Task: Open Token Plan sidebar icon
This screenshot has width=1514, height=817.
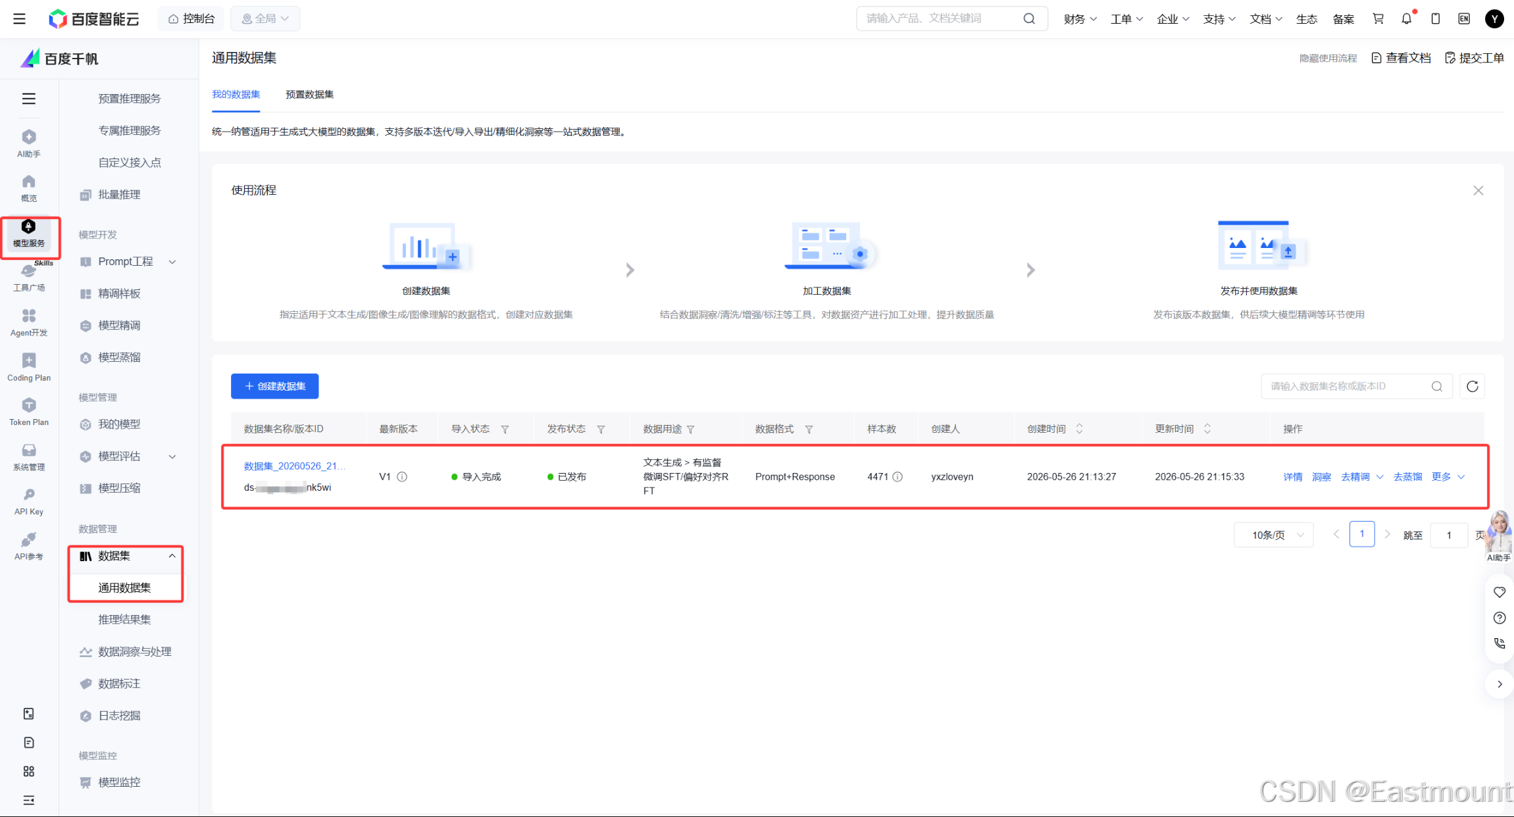Action: [x=28, y=412]
